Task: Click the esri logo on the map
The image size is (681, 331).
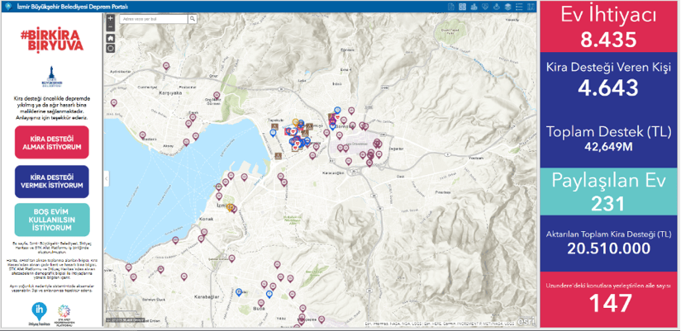Action: (528, 321)
